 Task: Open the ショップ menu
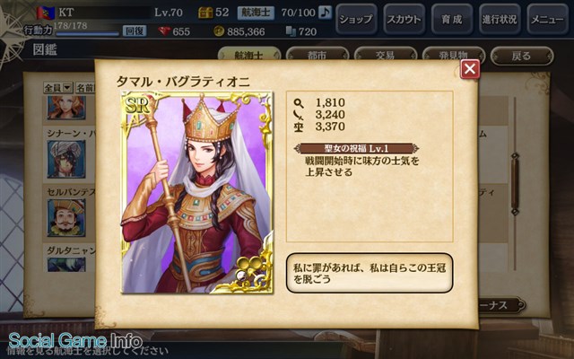click(356, 19)
